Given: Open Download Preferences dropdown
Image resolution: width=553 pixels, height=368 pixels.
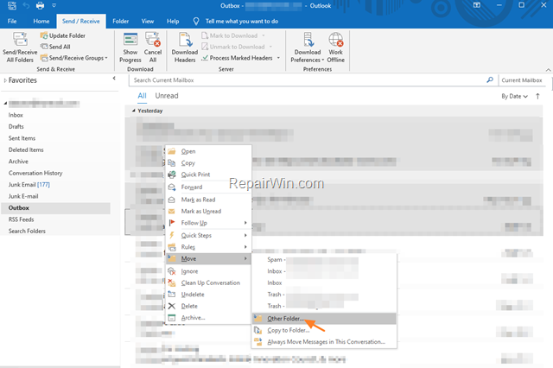Looking at the screenshot, I should click(x=308, y=55).
